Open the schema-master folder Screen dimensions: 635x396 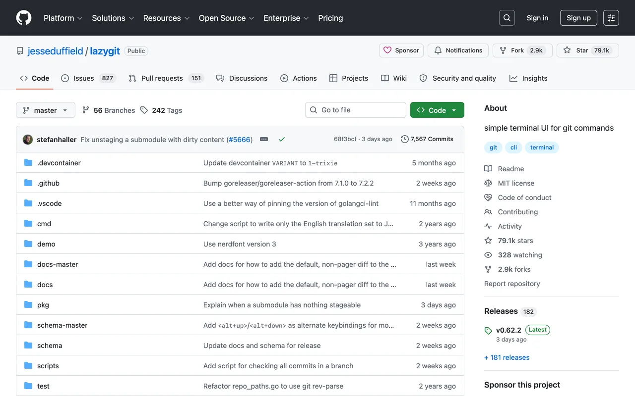(x=63, y=325)
